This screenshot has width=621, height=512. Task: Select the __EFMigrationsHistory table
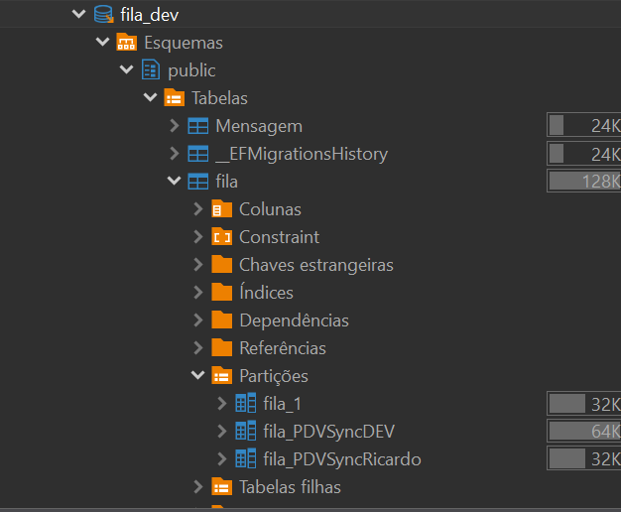(301, 154)
